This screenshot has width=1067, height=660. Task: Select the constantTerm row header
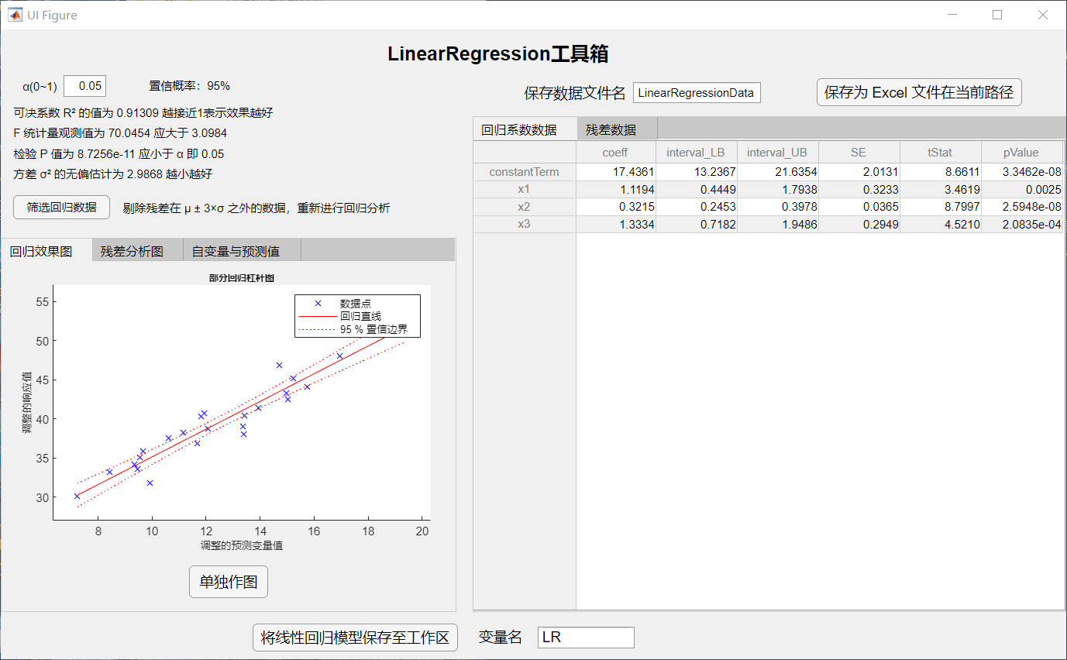[525, 172]
